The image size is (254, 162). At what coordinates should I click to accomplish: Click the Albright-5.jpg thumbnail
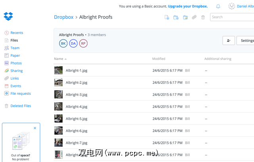coord(58,119)
